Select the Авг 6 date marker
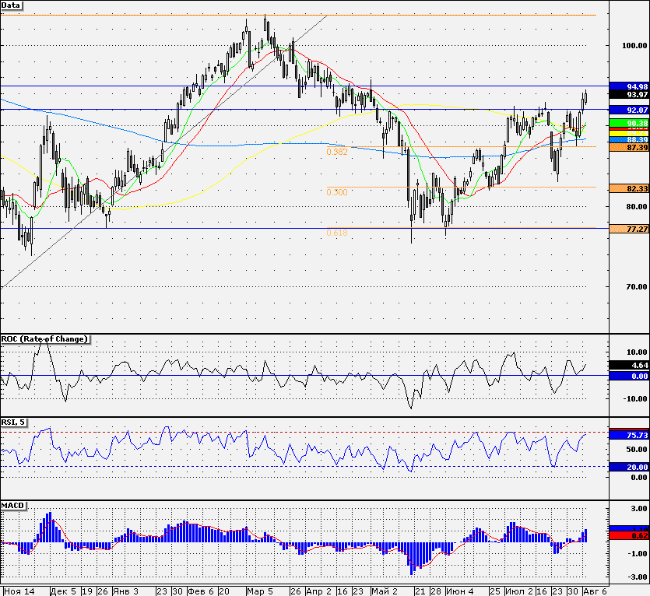 click(x=596, y=591)
